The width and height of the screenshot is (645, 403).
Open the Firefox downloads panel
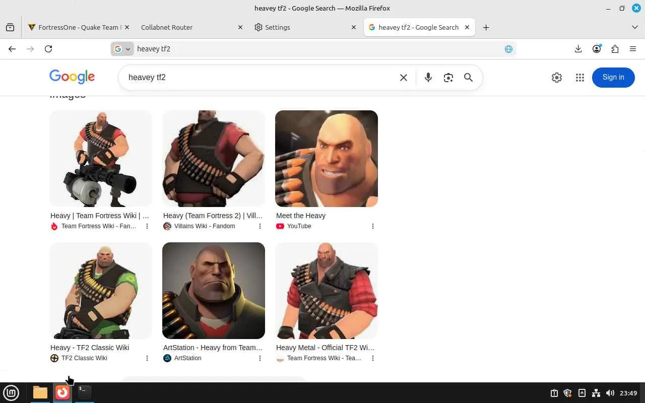pos(578,49)
